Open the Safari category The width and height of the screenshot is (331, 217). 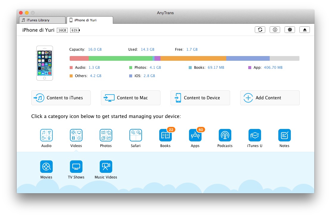click(136, 135)
